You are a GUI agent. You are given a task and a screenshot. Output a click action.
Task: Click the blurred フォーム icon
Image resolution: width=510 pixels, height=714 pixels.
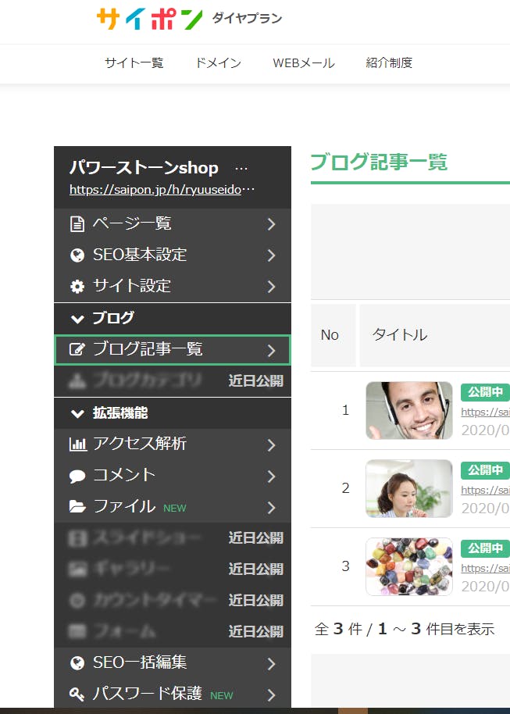tap(77, 631)
